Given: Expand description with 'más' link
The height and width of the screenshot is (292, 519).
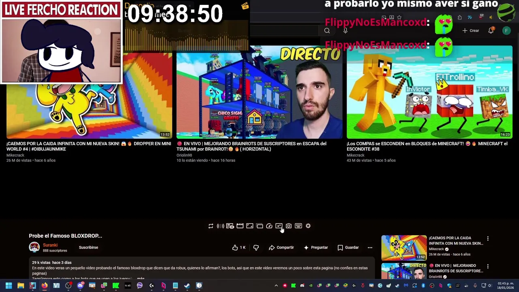Looking at the screenshot, I should click(x=141, y=279).
